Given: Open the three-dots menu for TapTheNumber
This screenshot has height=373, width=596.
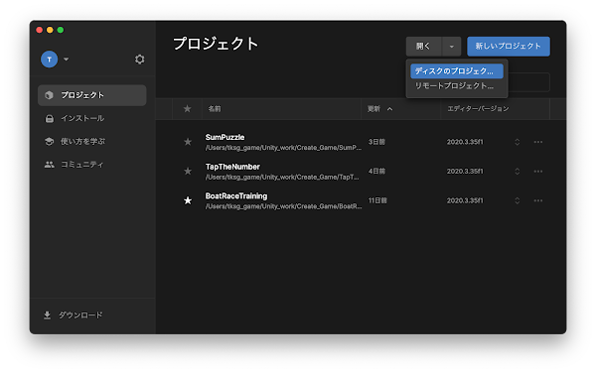Looking at the screenshot, I should (537, 172).
